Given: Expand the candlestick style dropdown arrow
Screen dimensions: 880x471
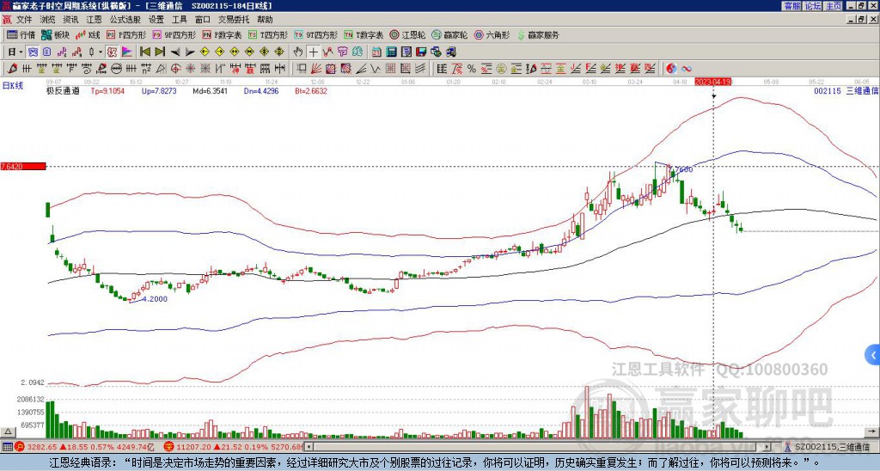Looking at the screenshot, I should tap(101, 52).
